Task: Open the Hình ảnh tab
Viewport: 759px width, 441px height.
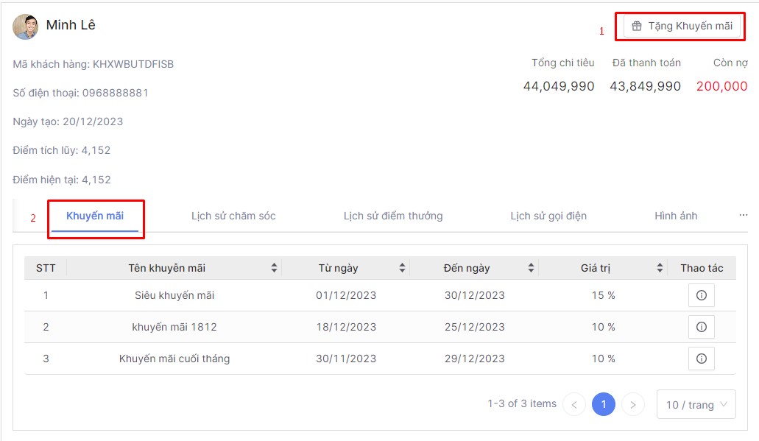Action: click(676, 216)
